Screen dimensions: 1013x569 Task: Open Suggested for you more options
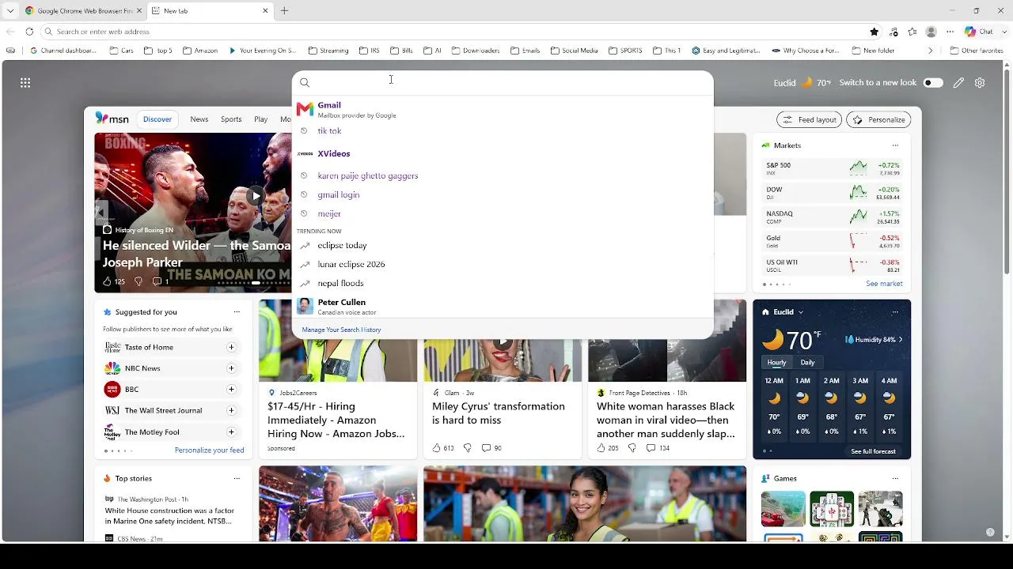(237, 312)
